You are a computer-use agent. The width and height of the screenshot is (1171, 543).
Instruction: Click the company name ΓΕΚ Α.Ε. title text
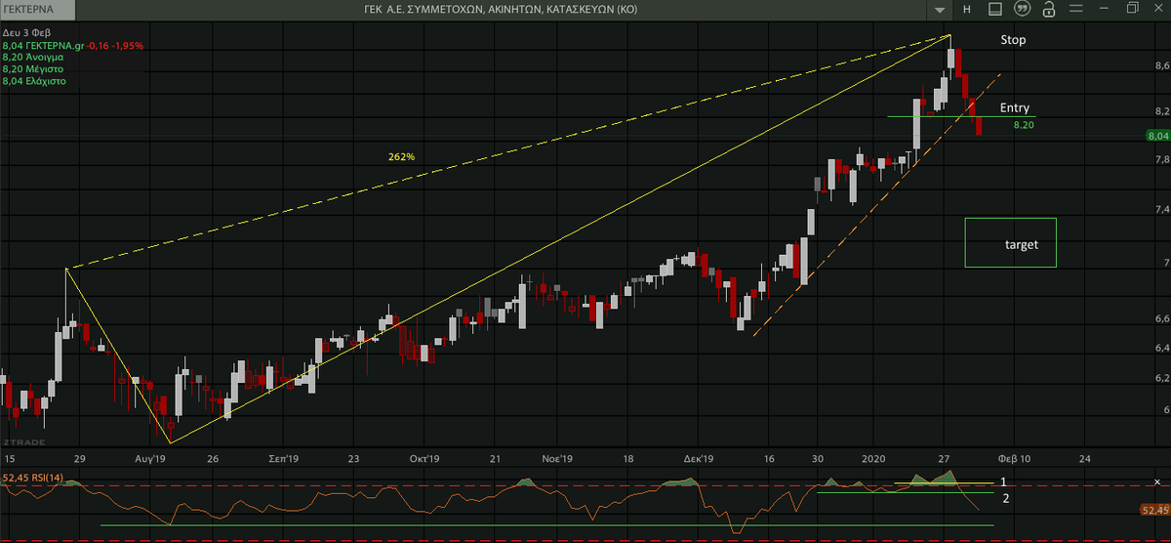point(500,10)
